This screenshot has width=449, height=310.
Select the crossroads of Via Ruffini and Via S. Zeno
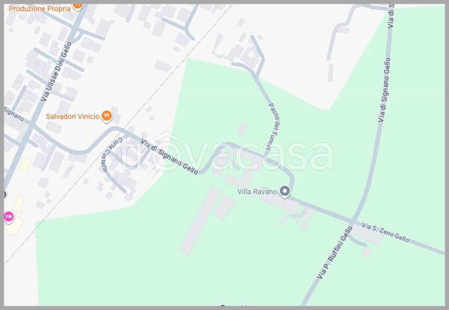click(353, 222)
